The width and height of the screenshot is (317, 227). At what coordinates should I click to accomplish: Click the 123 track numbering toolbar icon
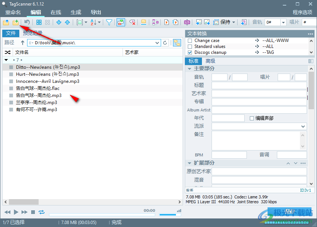tap(187, 22)
